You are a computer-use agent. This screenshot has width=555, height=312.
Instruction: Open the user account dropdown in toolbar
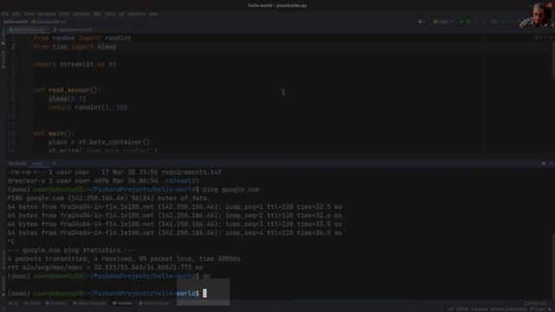coord(421,22)
